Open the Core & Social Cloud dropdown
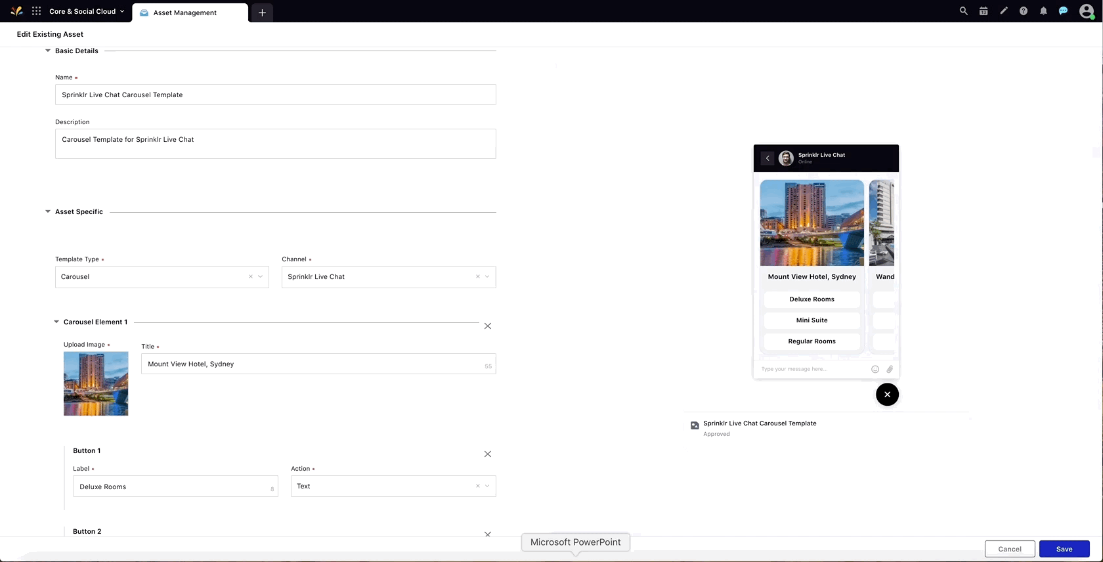This screenshot has height=562, width=1103. point(87,11)
